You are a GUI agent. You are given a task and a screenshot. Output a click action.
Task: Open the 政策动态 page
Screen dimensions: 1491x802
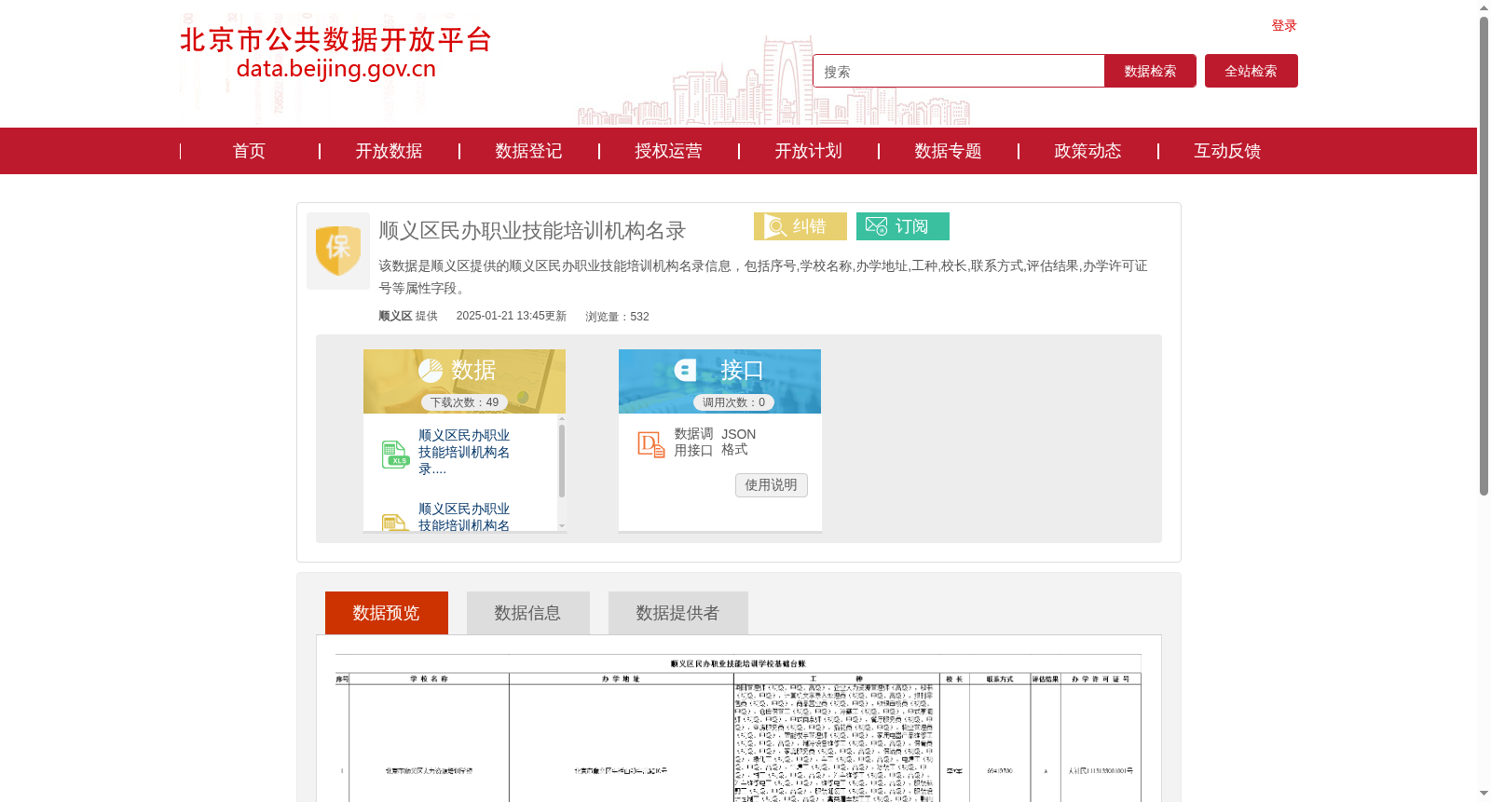[x=1087, y=151]
